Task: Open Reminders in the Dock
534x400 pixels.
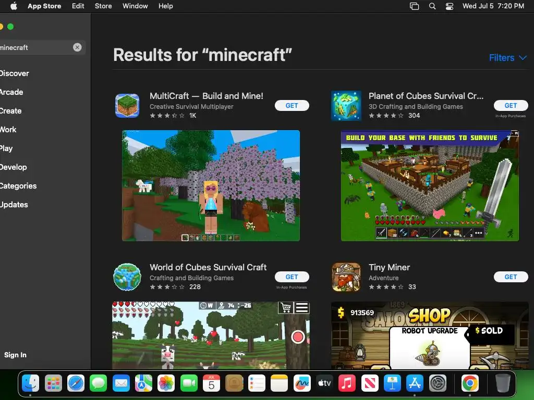Action: (x=257, y=384)
